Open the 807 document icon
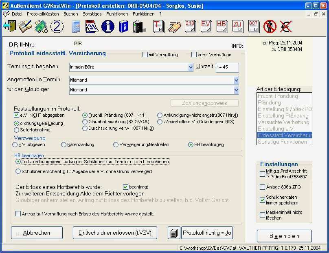 [x=254, y=27]
